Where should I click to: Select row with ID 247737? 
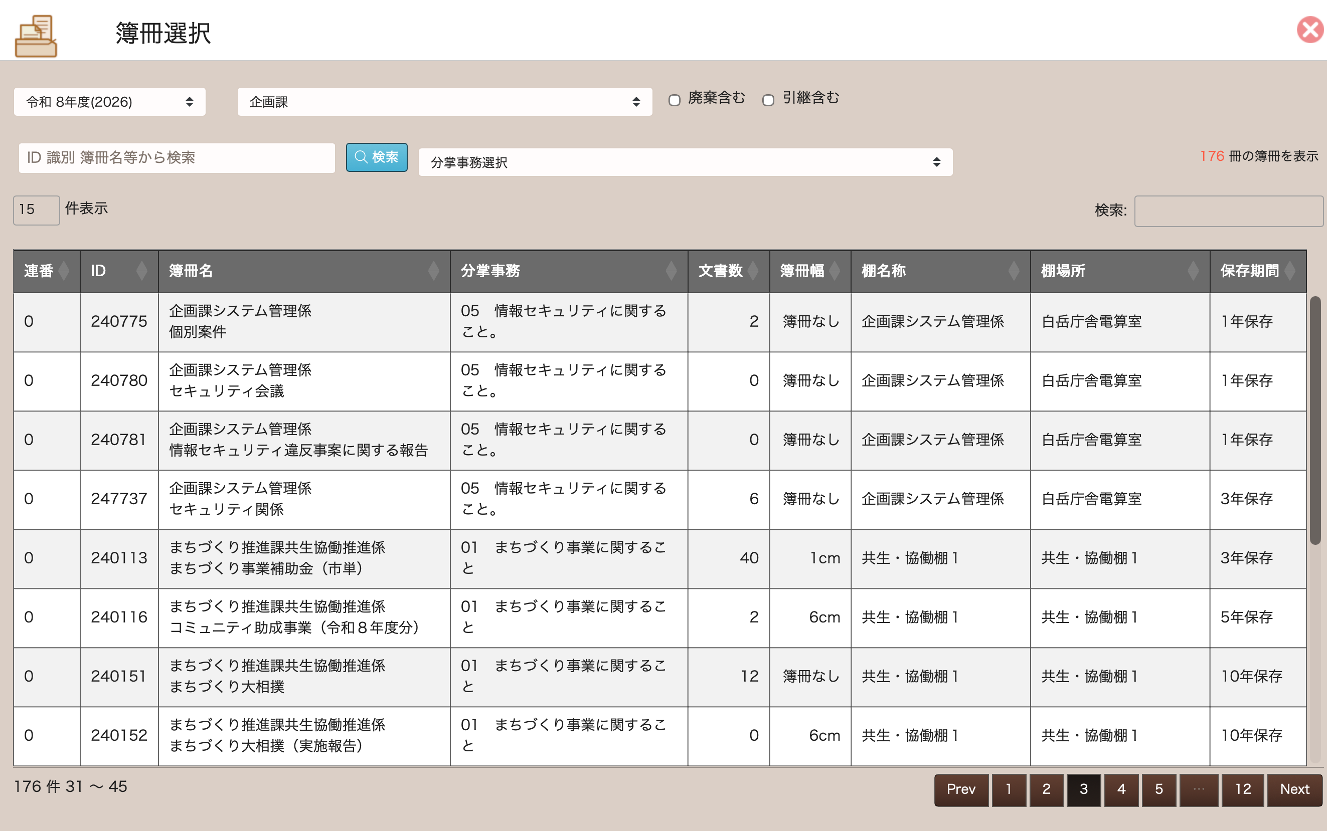pyautogui.click(x=659, y=500)
